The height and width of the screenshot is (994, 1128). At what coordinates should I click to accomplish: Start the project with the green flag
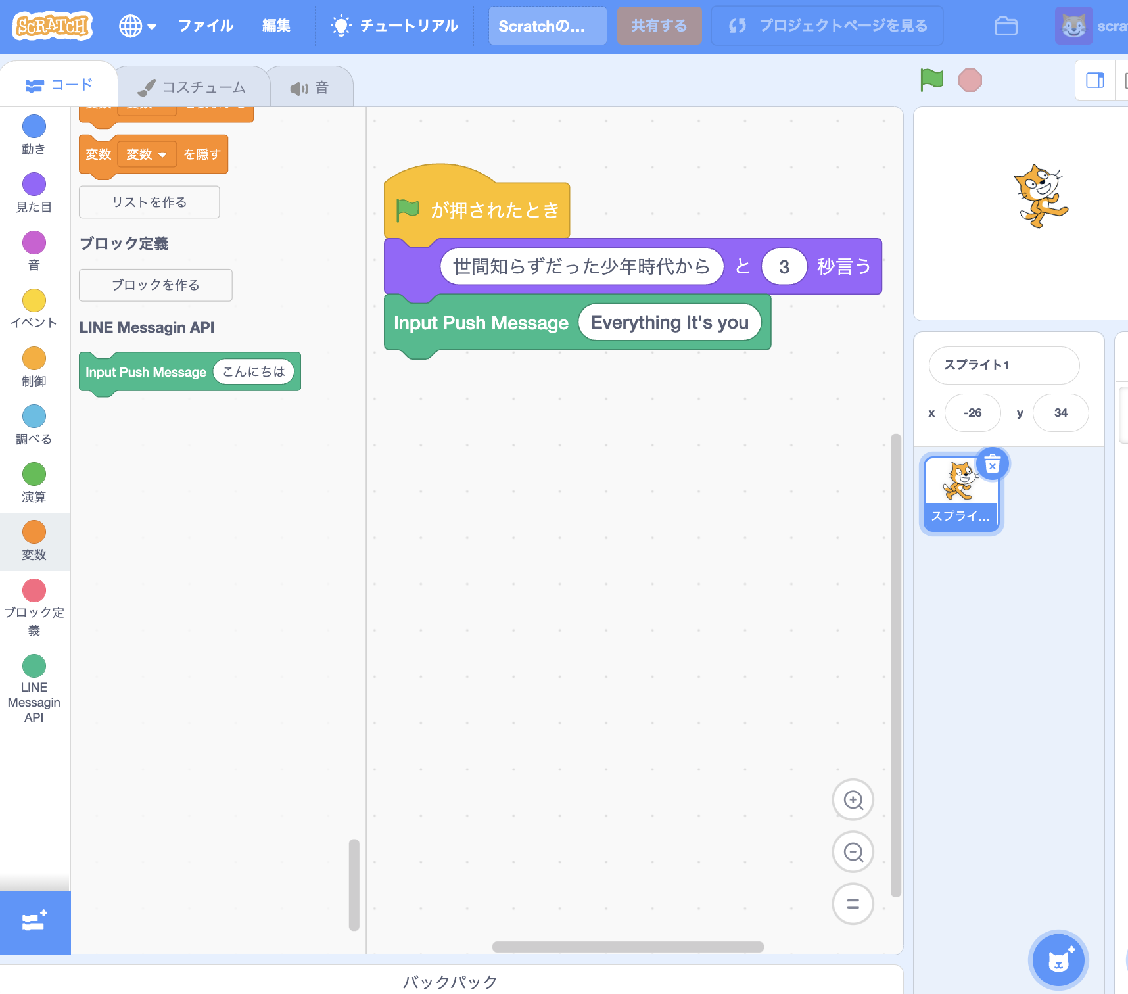coord(932,80)
